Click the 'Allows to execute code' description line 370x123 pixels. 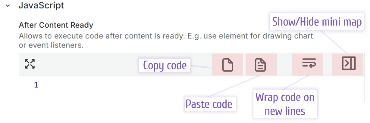166,36
